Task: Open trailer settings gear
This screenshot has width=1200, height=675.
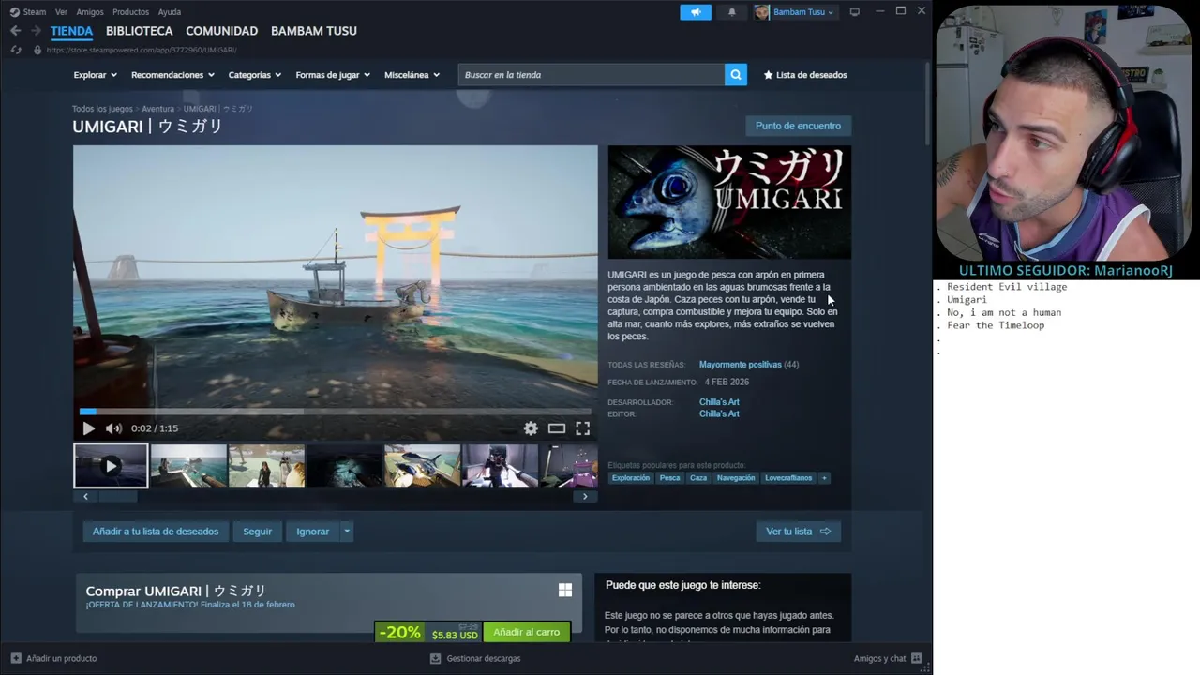Action: 531,428
